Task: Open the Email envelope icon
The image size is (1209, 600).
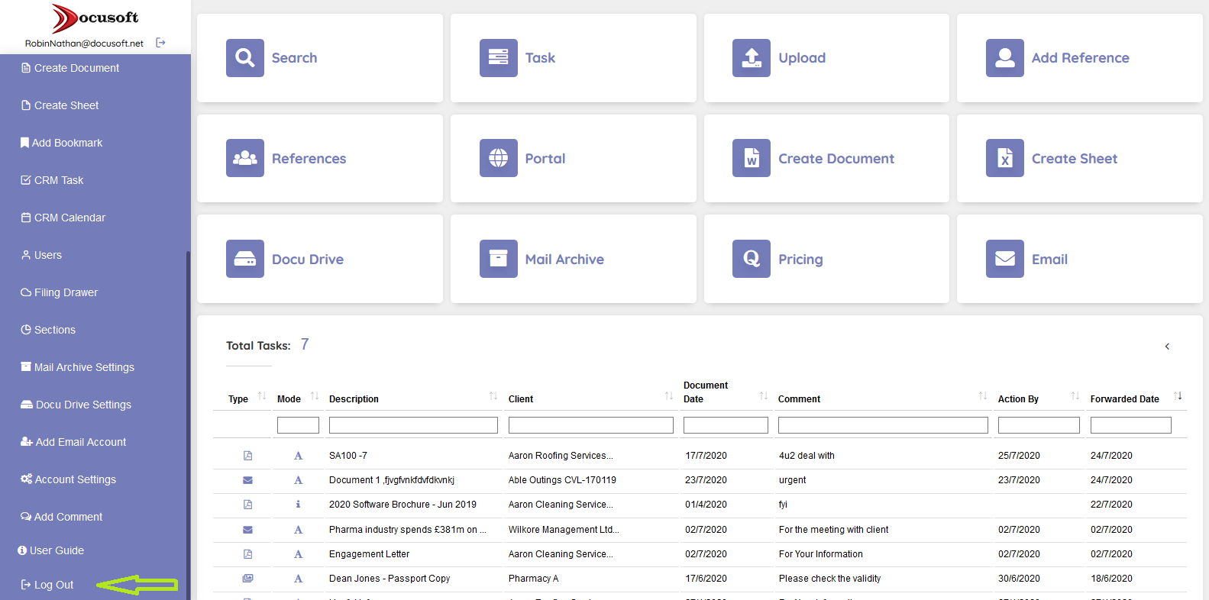Action: 1005,259
